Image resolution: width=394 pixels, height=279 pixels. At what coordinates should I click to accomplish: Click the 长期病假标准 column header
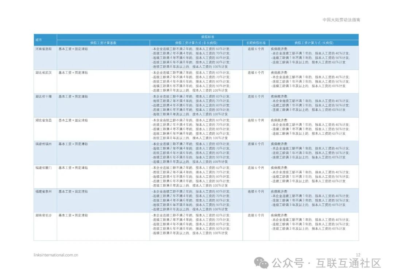point(256,43)
